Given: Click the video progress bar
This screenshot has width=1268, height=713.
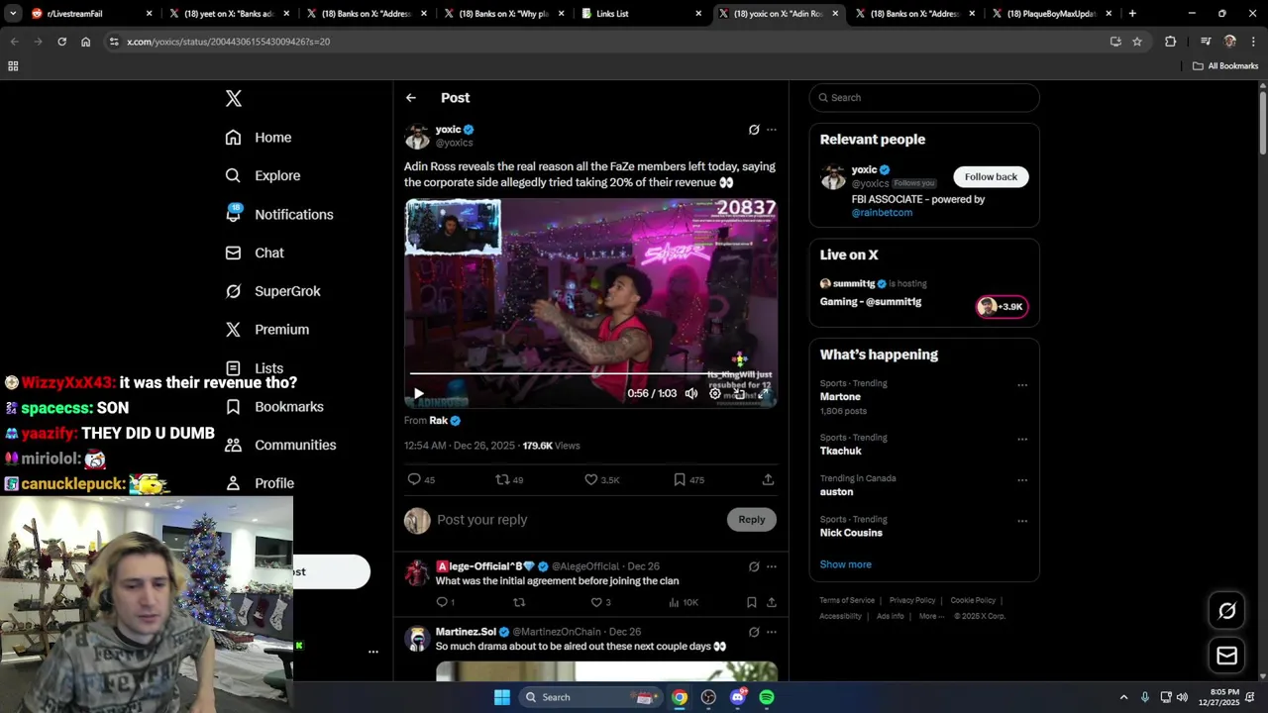Looking at the screenshot, I should [590, 373].
